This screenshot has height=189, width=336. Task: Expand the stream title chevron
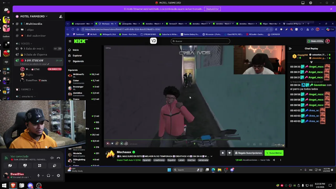point(211,156)
